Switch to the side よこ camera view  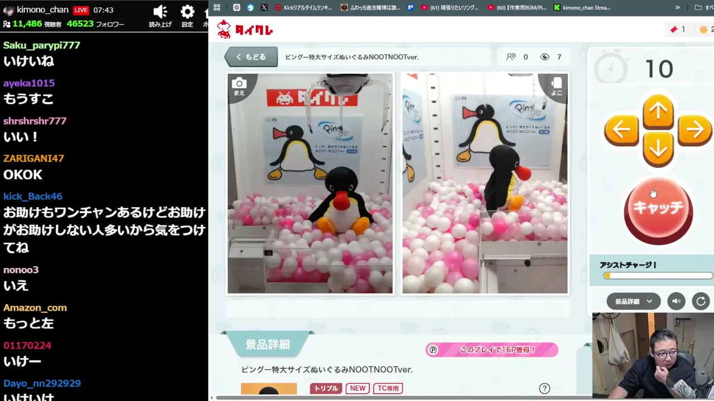tap(557, 86)
